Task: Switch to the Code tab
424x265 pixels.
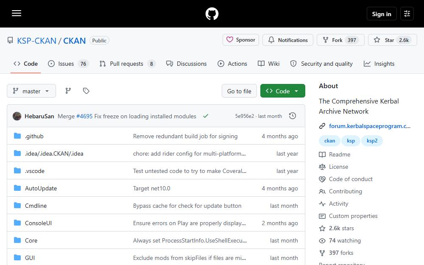Action: pos(26,64)
